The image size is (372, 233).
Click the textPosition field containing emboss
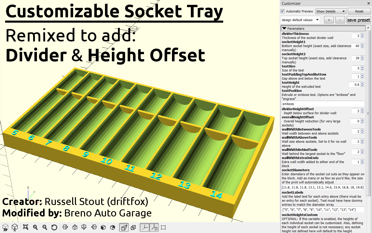pos(323,104)
